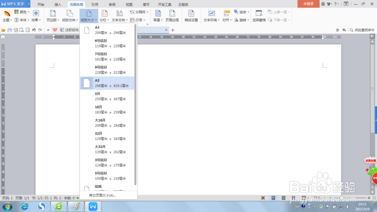This screenshot has height=212, width=377.
Task: Open the 颜色 color scheme dropdown
Action: click(x=21, y=12)
